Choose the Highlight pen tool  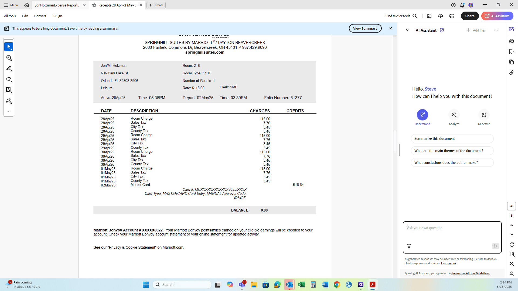tap(9, 68)
